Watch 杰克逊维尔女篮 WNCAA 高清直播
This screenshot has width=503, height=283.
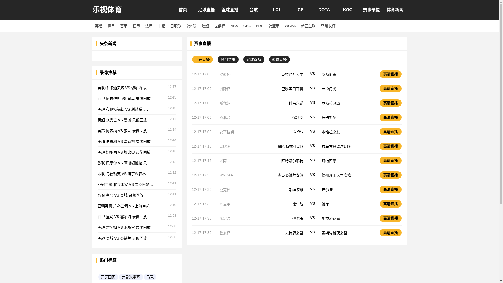(391, 175)
